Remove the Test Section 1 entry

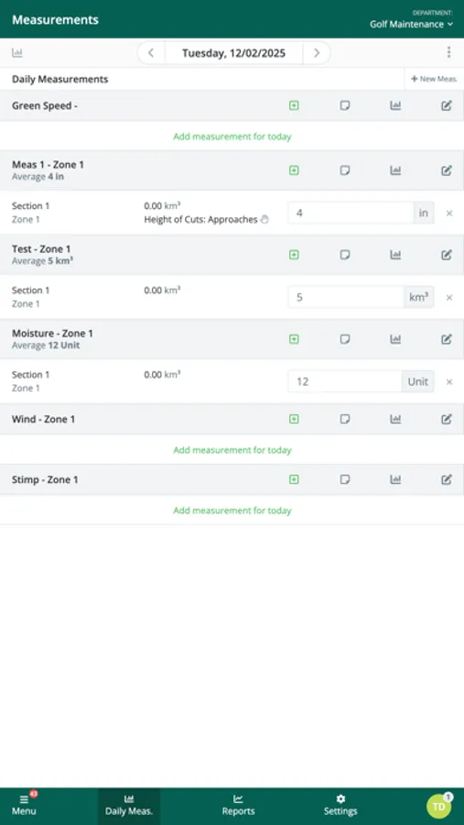(449, 297)
